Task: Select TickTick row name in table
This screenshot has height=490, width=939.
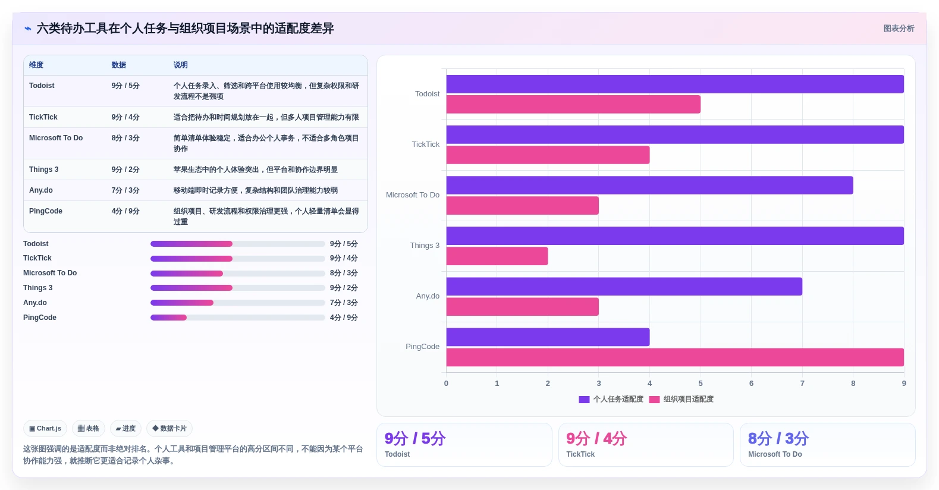Action: (43, 117)
